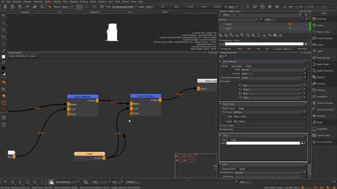The image size is (337, 189).
Task: Click the None selection button
Action: coord(176,7)
